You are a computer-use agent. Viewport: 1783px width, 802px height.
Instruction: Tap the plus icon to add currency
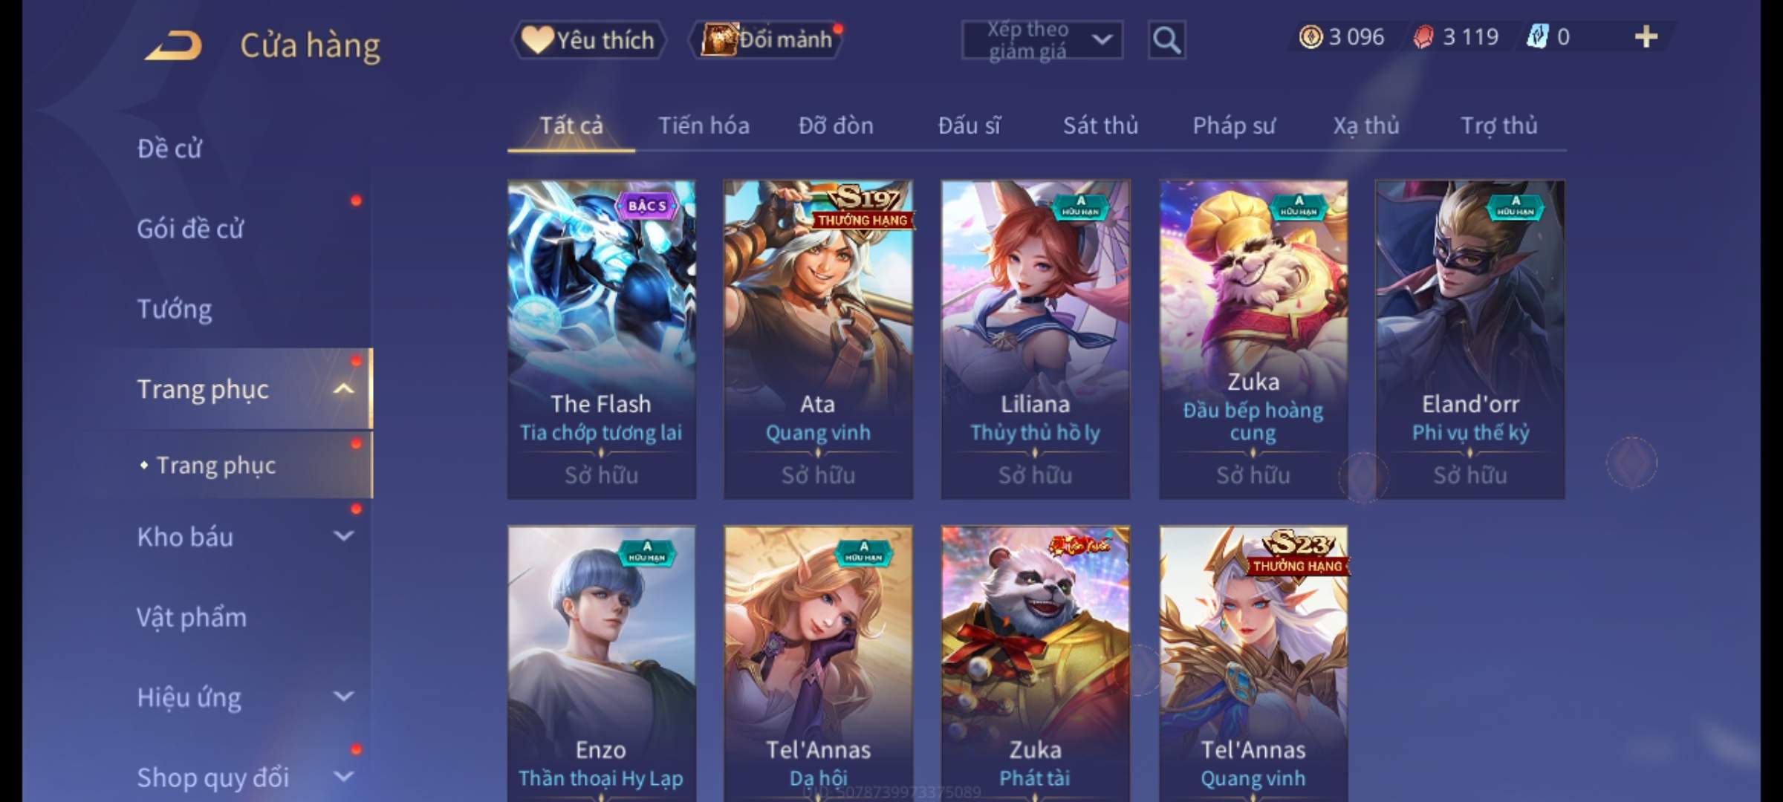1646,36
